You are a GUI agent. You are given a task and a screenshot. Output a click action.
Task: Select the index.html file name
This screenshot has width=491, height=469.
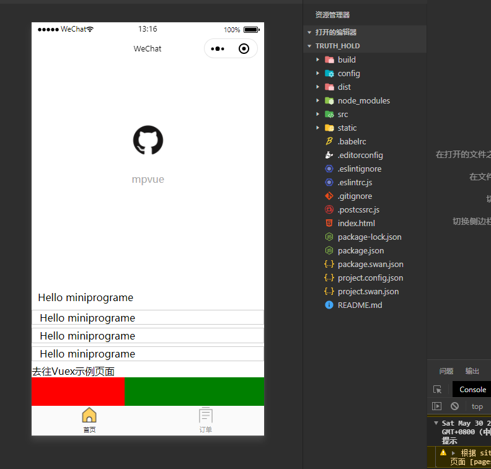[356, 224]
